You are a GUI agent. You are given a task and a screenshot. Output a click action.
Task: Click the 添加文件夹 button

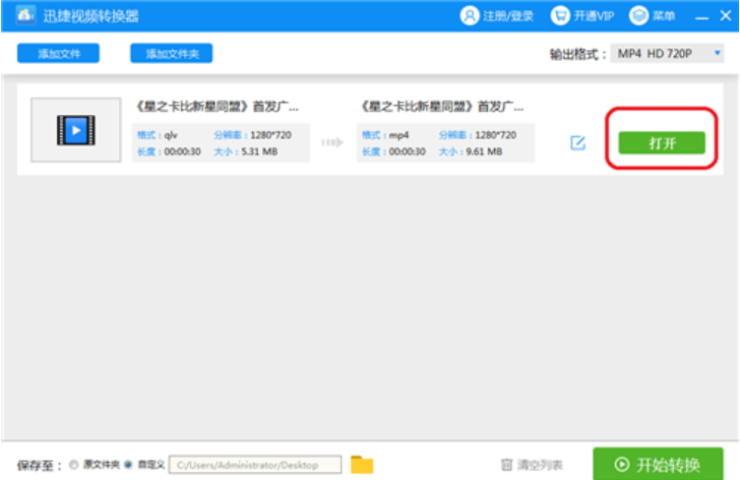click(171, 54)
